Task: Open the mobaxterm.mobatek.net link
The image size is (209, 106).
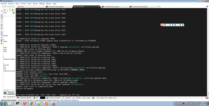Action: coord(69,100)
